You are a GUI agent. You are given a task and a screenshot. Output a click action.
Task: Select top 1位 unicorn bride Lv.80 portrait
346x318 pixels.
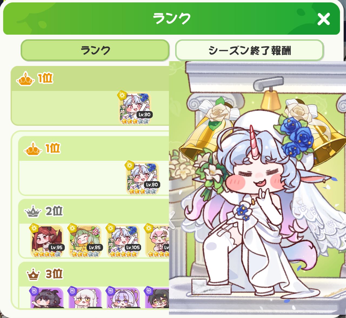click(x=135, y=108)
